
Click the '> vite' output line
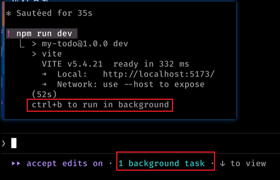click(47, 54)
